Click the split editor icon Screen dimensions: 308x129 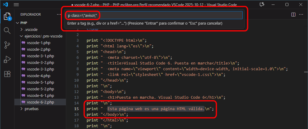pyautogui.click(x=293, y=14)
